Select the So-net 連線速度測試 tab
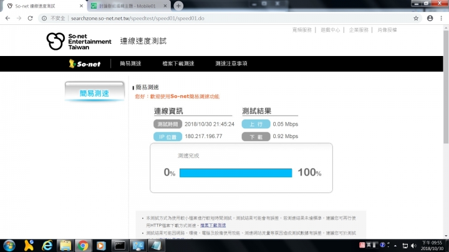 point(44,6)
